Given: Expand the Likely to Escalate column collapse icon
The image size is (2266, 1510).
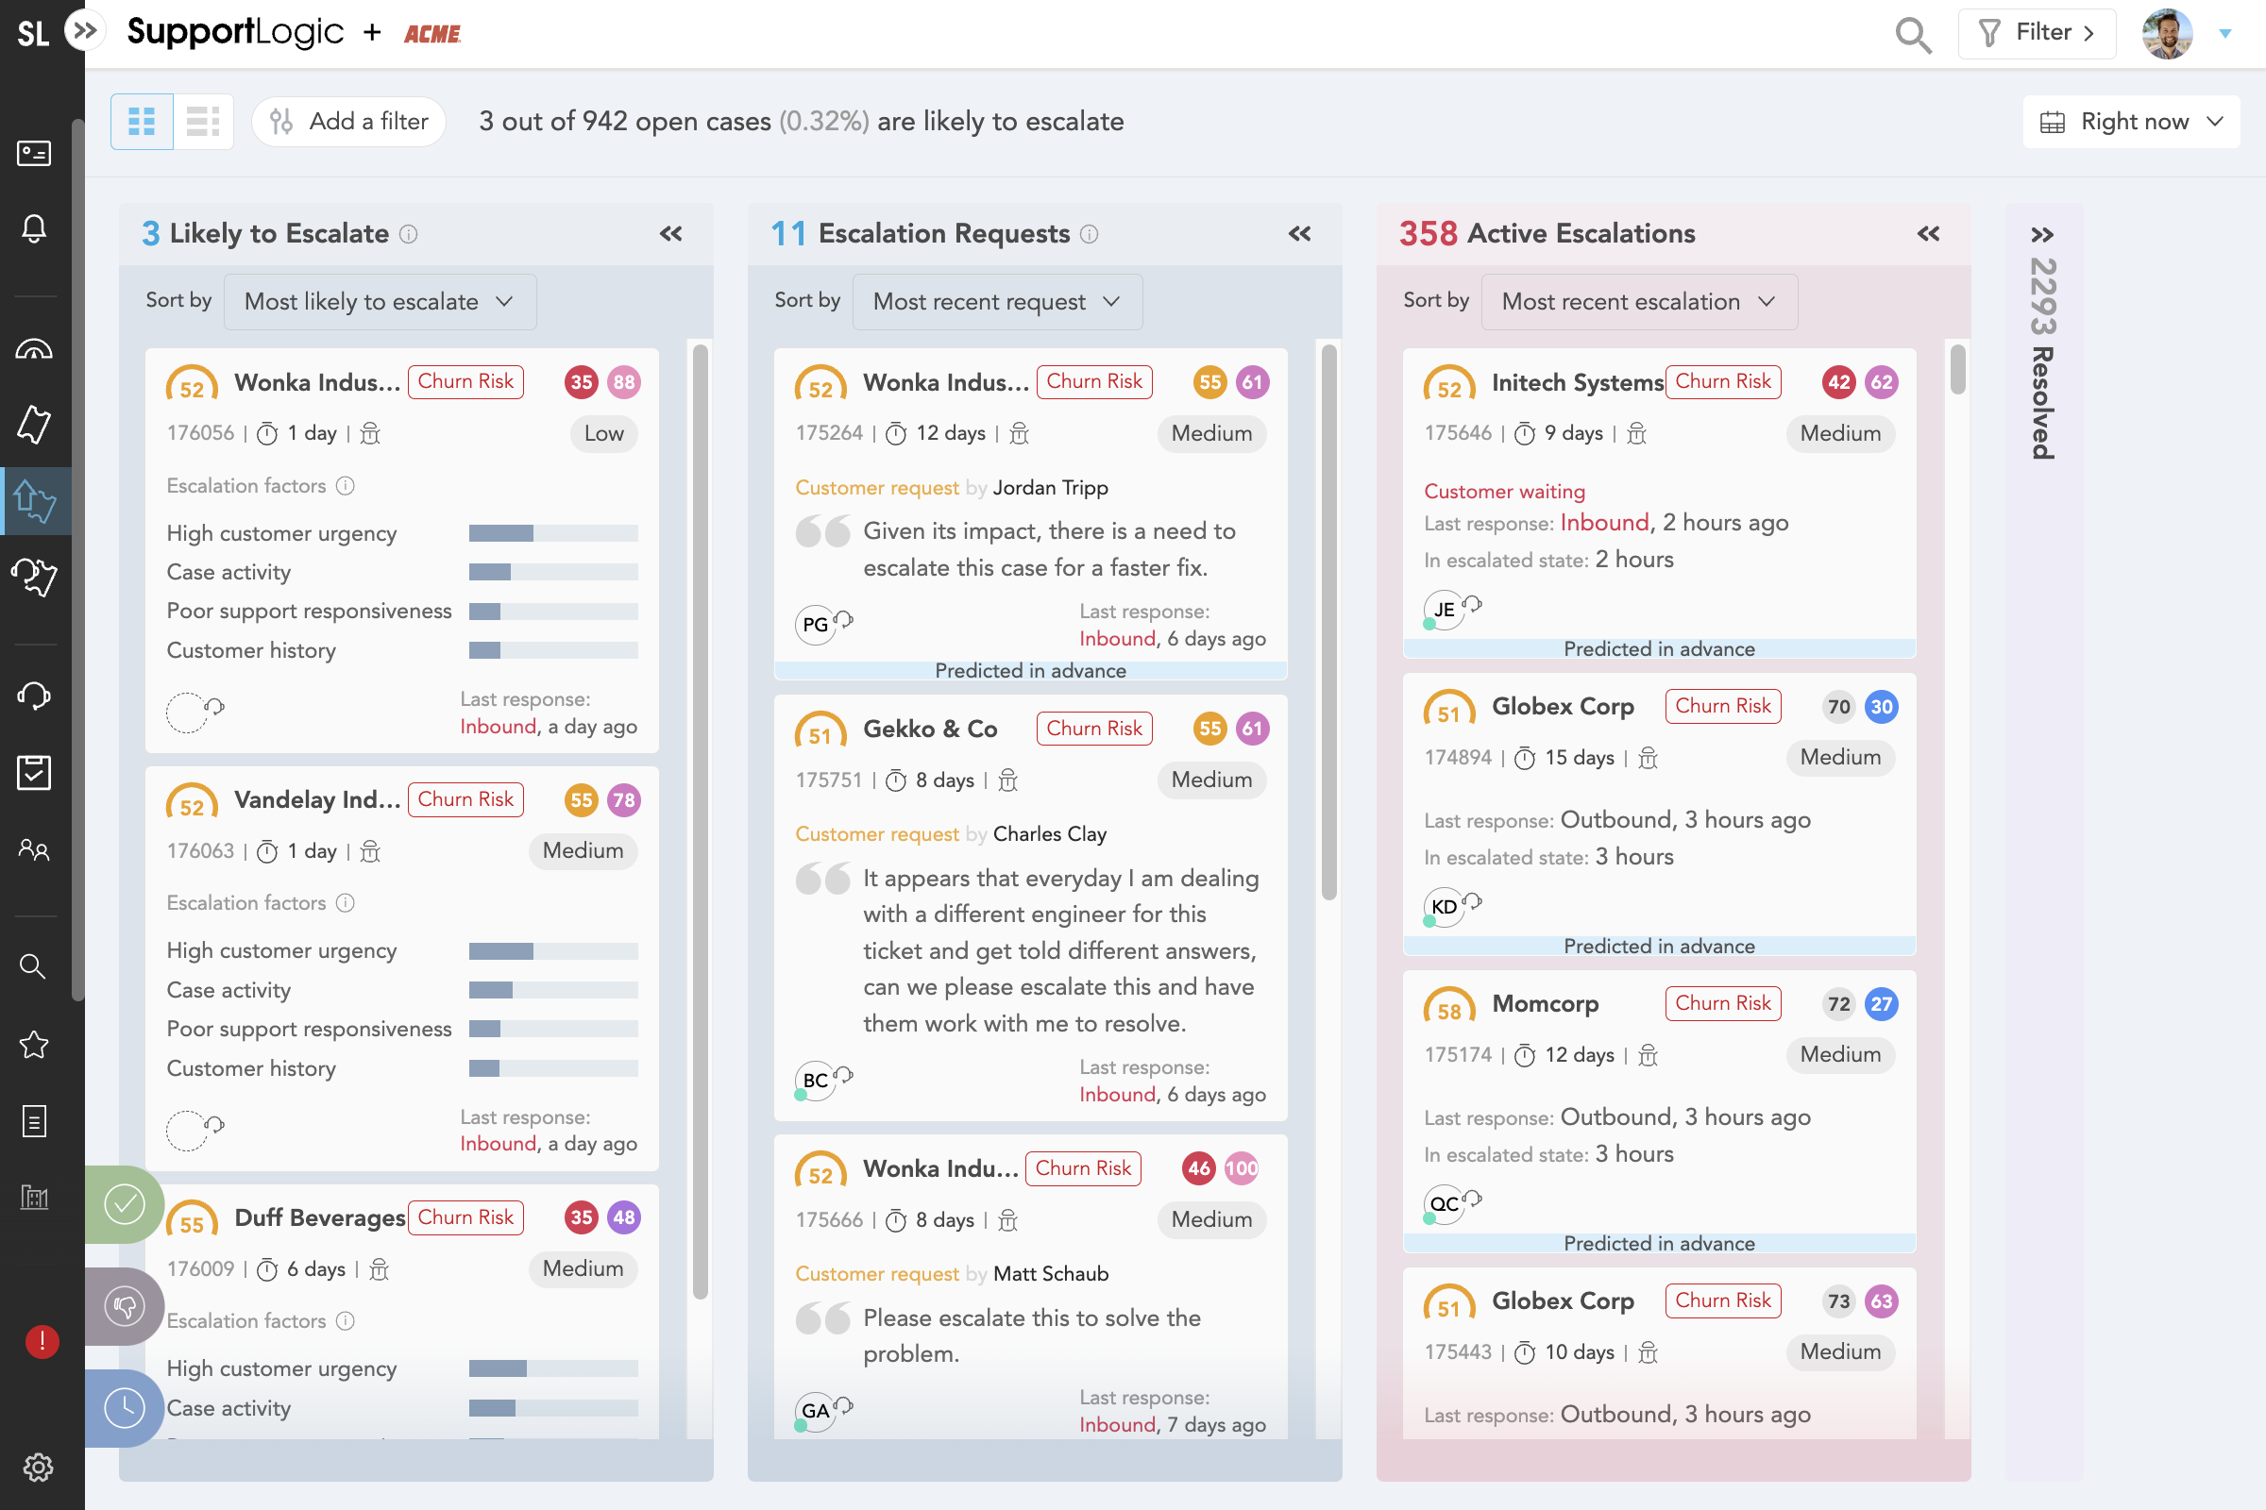Looking at the screenshot, I should click(671, 234).
